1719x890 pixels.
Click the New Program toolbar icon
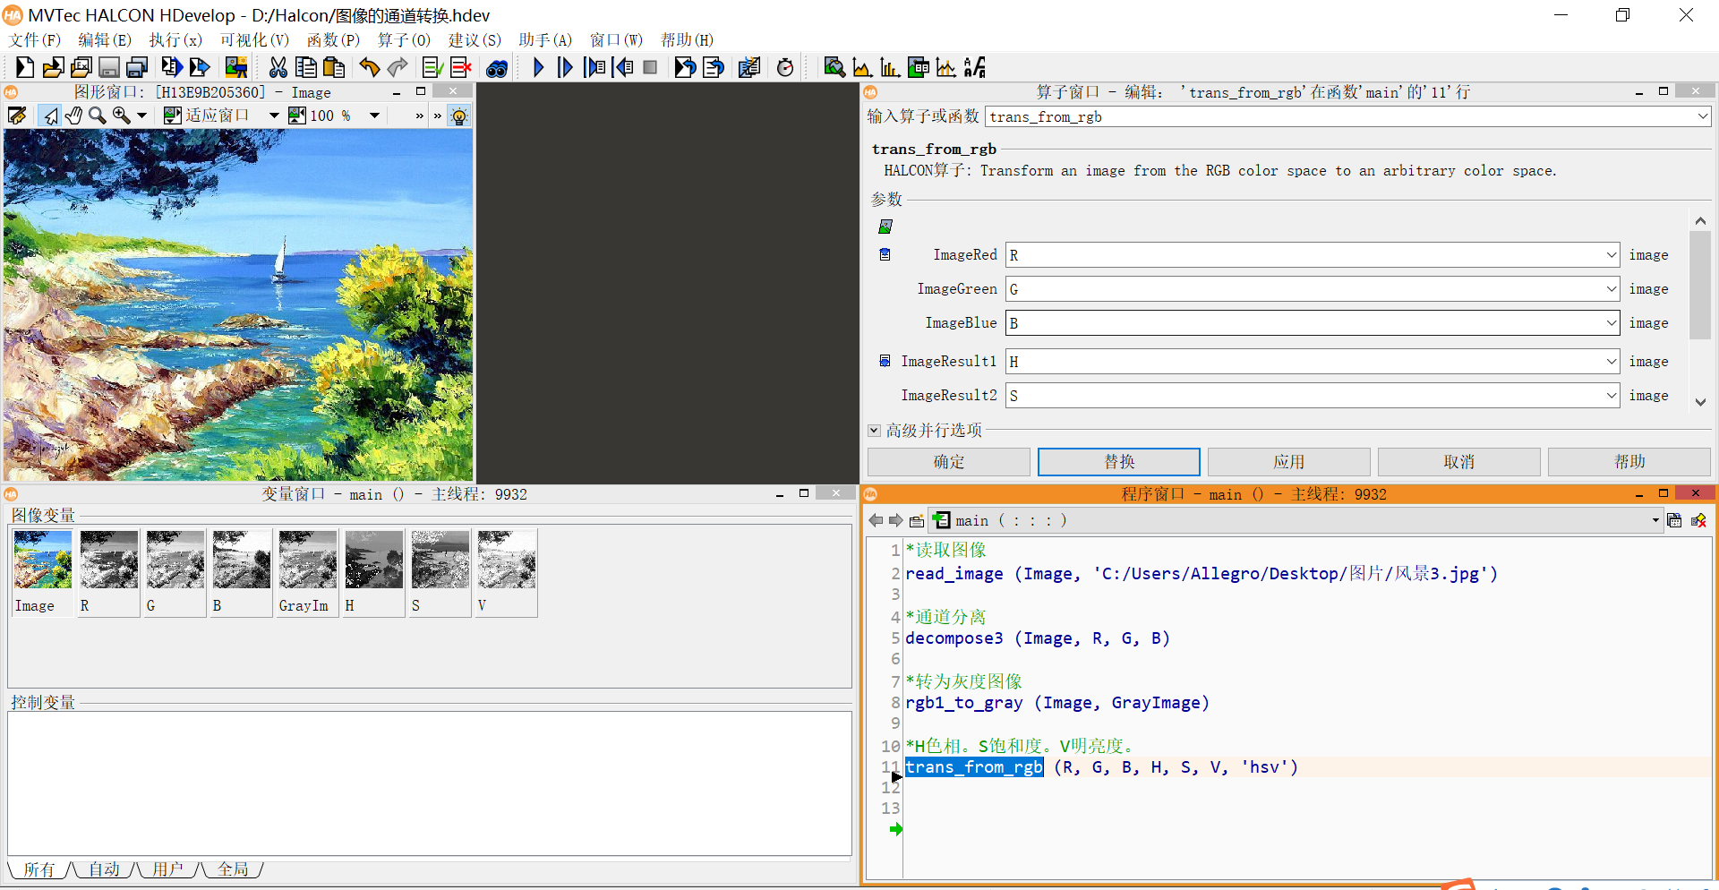pos(25,67)
